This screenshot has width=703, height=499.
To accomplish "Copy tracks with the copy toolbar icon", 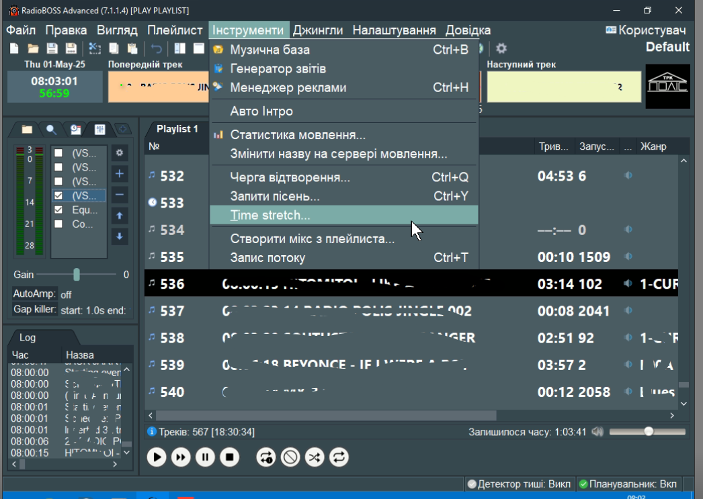I will 114,48.
